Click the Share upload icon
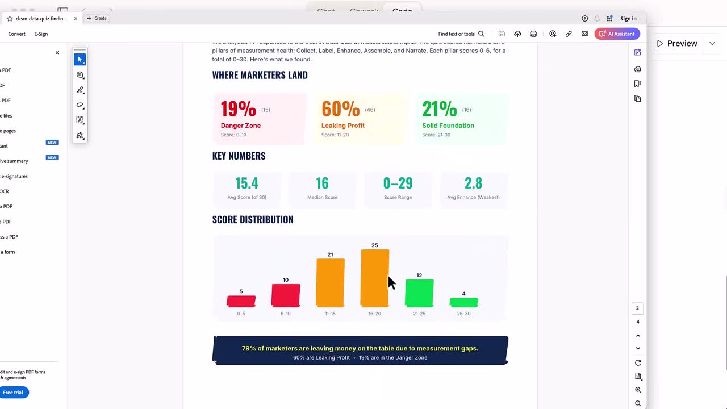727x409 pixels. pos(517,34)
